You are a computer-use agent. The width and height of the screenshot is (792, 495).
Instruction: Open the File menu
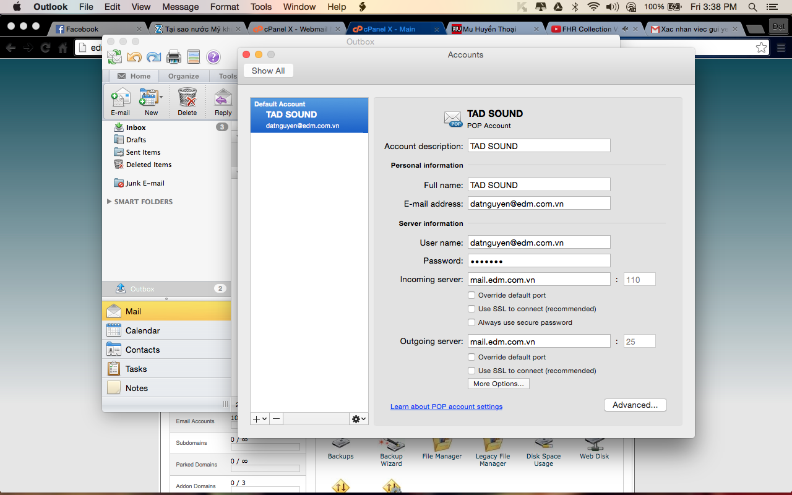(x=86, y=7)
